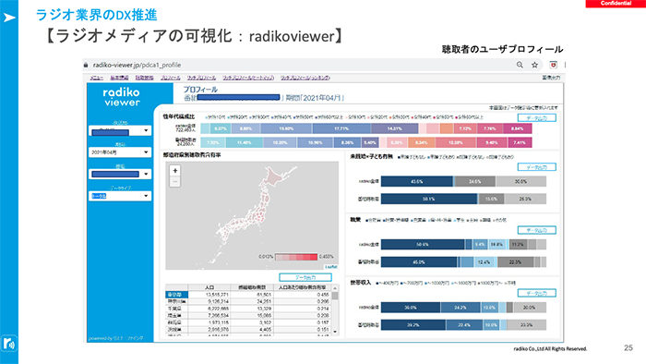646x364 pixels.
Task: Open the period dropdown showing 2021年04月
Action: (120, 152)
